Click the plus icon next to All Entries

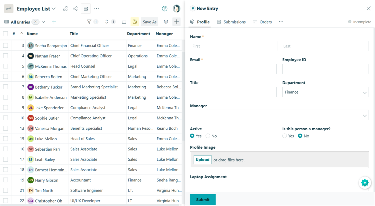(x=54, y=22)
